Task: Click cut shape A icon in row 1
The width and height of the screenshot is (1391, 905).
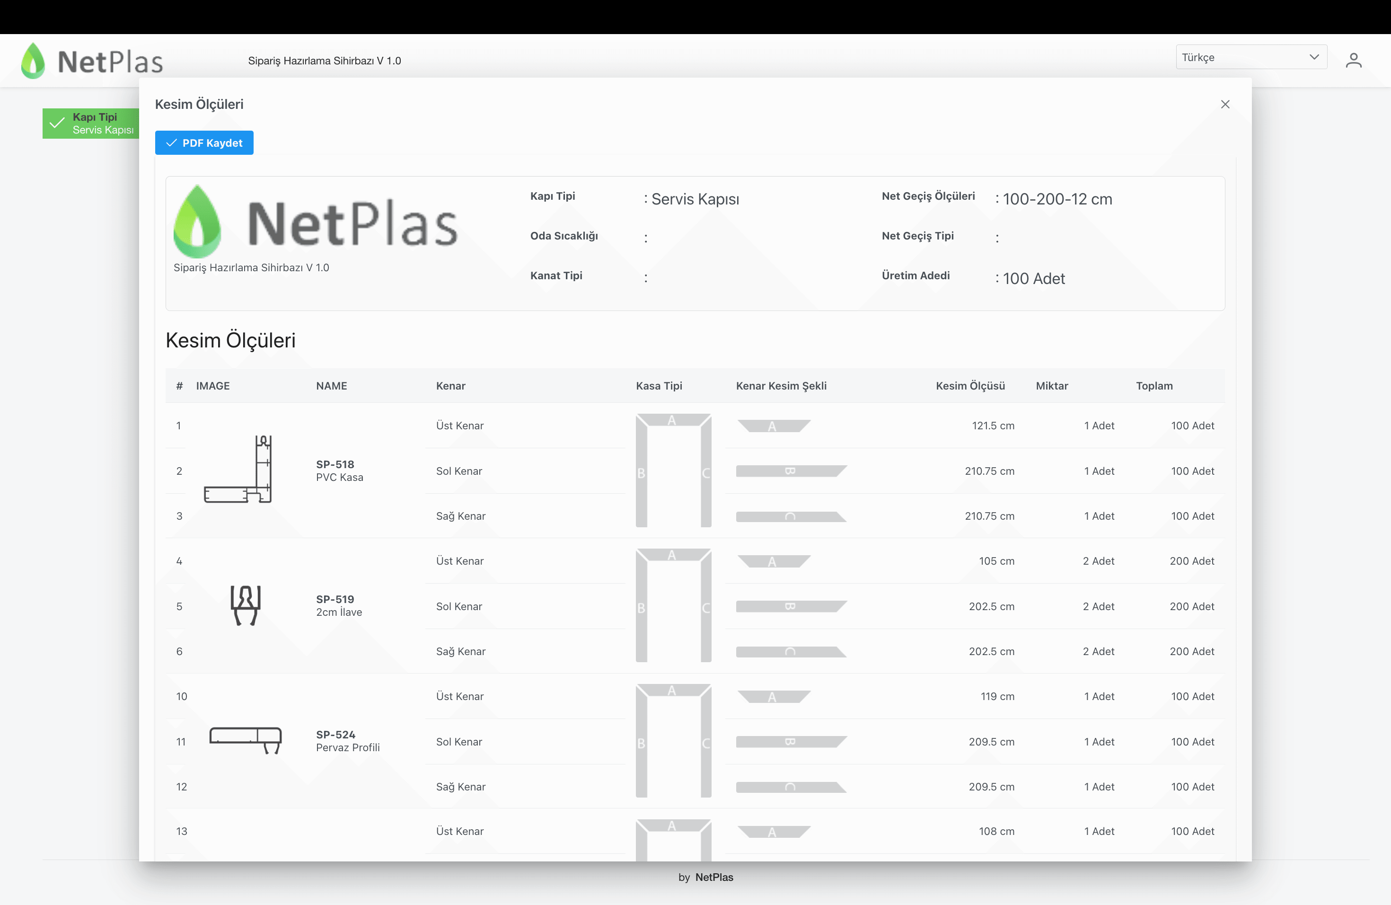Action: pyautogui.click(x=773, y=426)
